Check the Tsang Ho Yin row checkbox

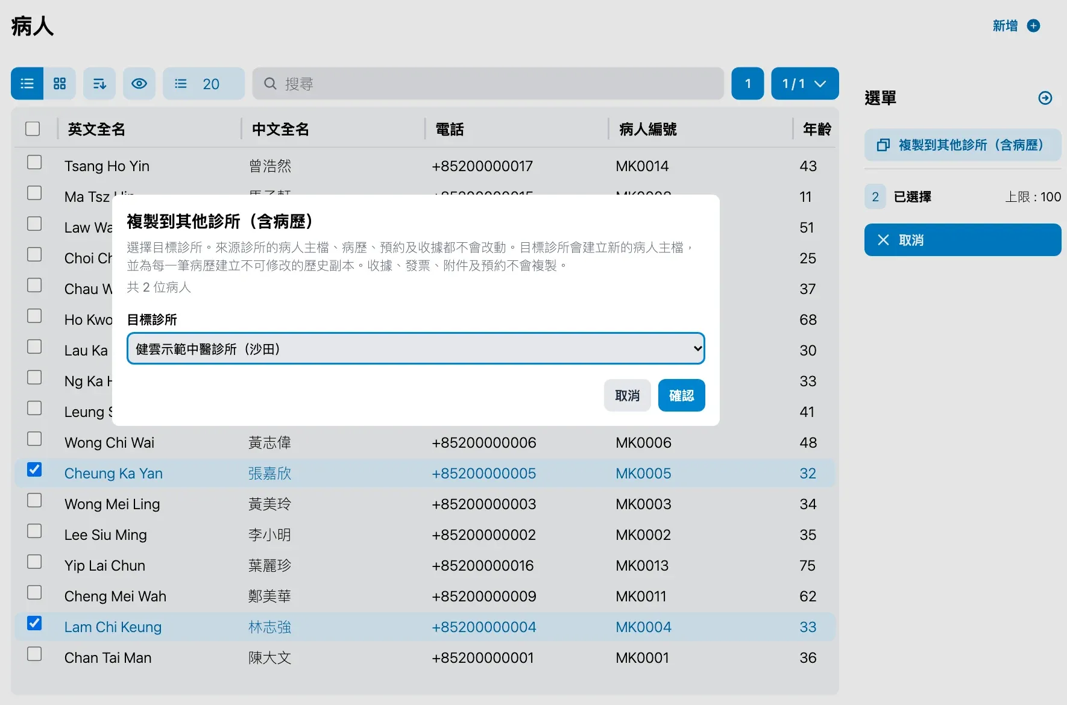(34, 162)
